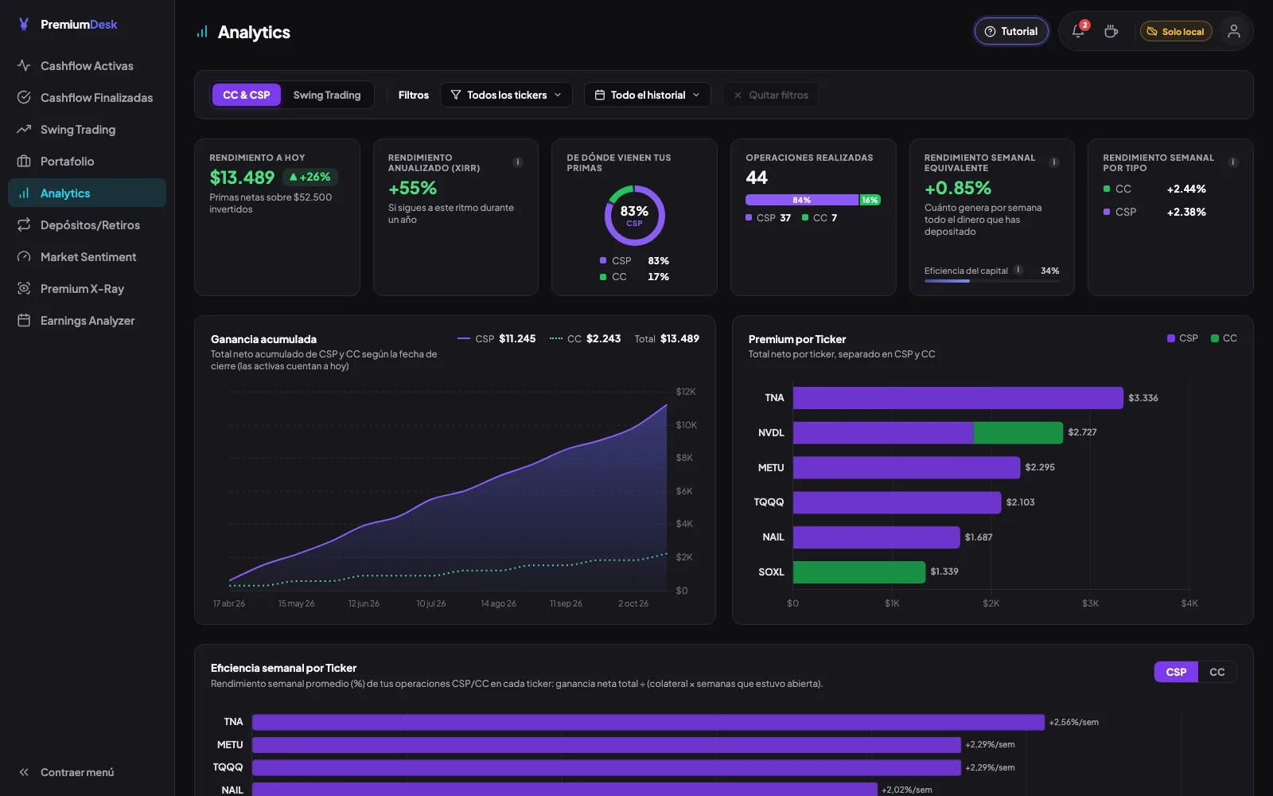The width and height of the screenshot is (1273, 796).
Task: Click the Cashflow Activas pulse icon
Action: [24, 65]
